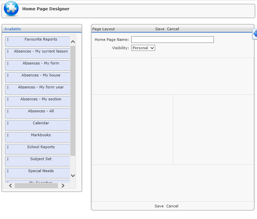Click Save at the bottom of Page Layout

point(159,206)
